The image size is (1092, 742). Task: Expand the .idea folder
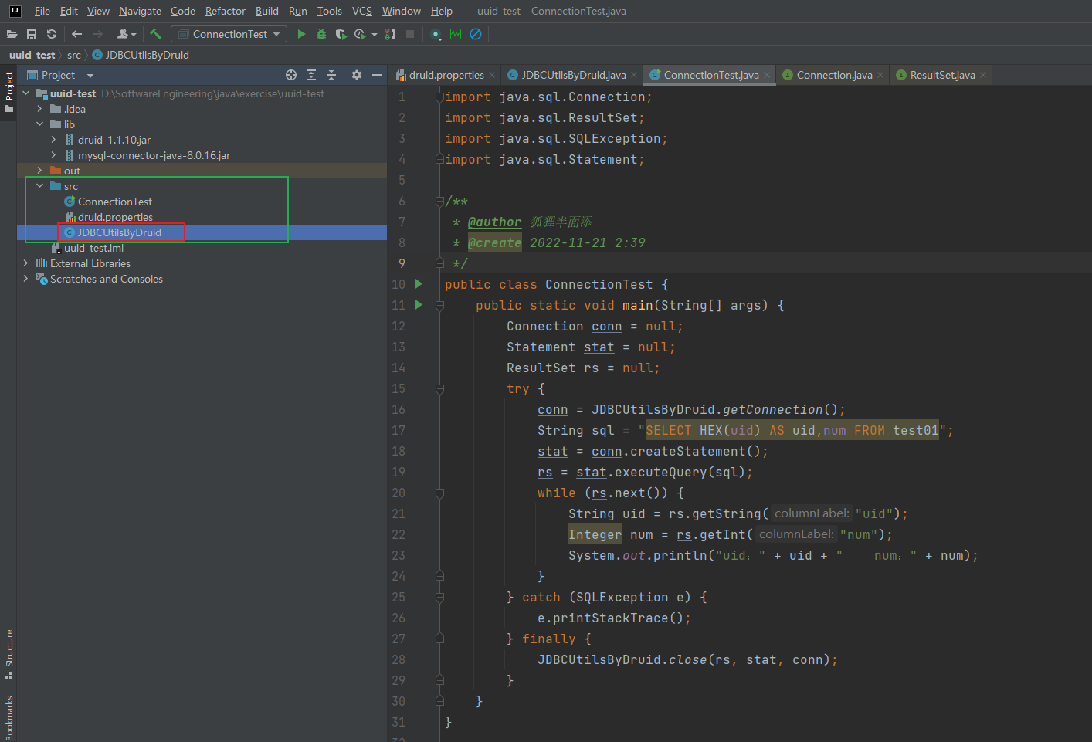point(39,109)
